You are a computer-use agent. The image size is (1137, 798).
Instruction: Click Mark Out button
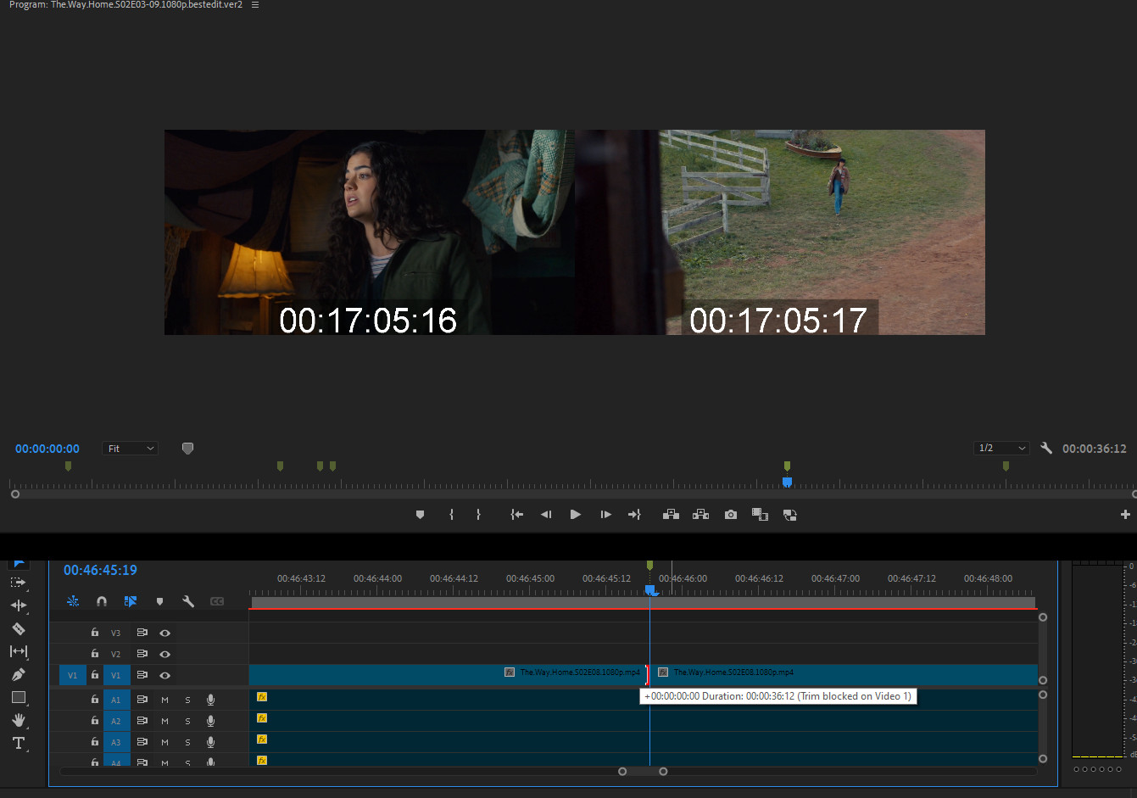click(x=478, y=515)
